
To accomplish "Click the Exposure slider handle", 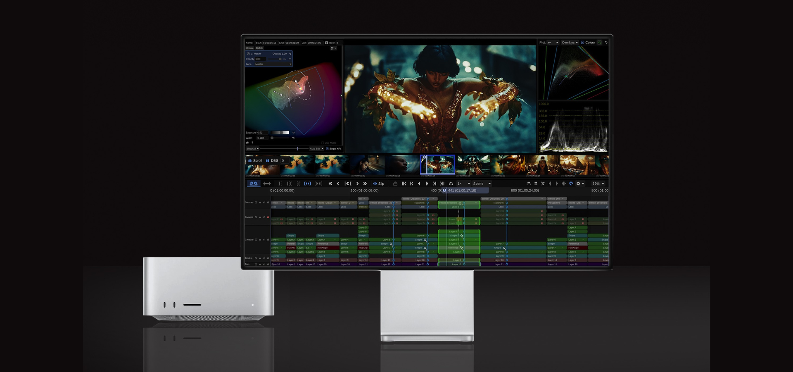I will pos(281,132).
